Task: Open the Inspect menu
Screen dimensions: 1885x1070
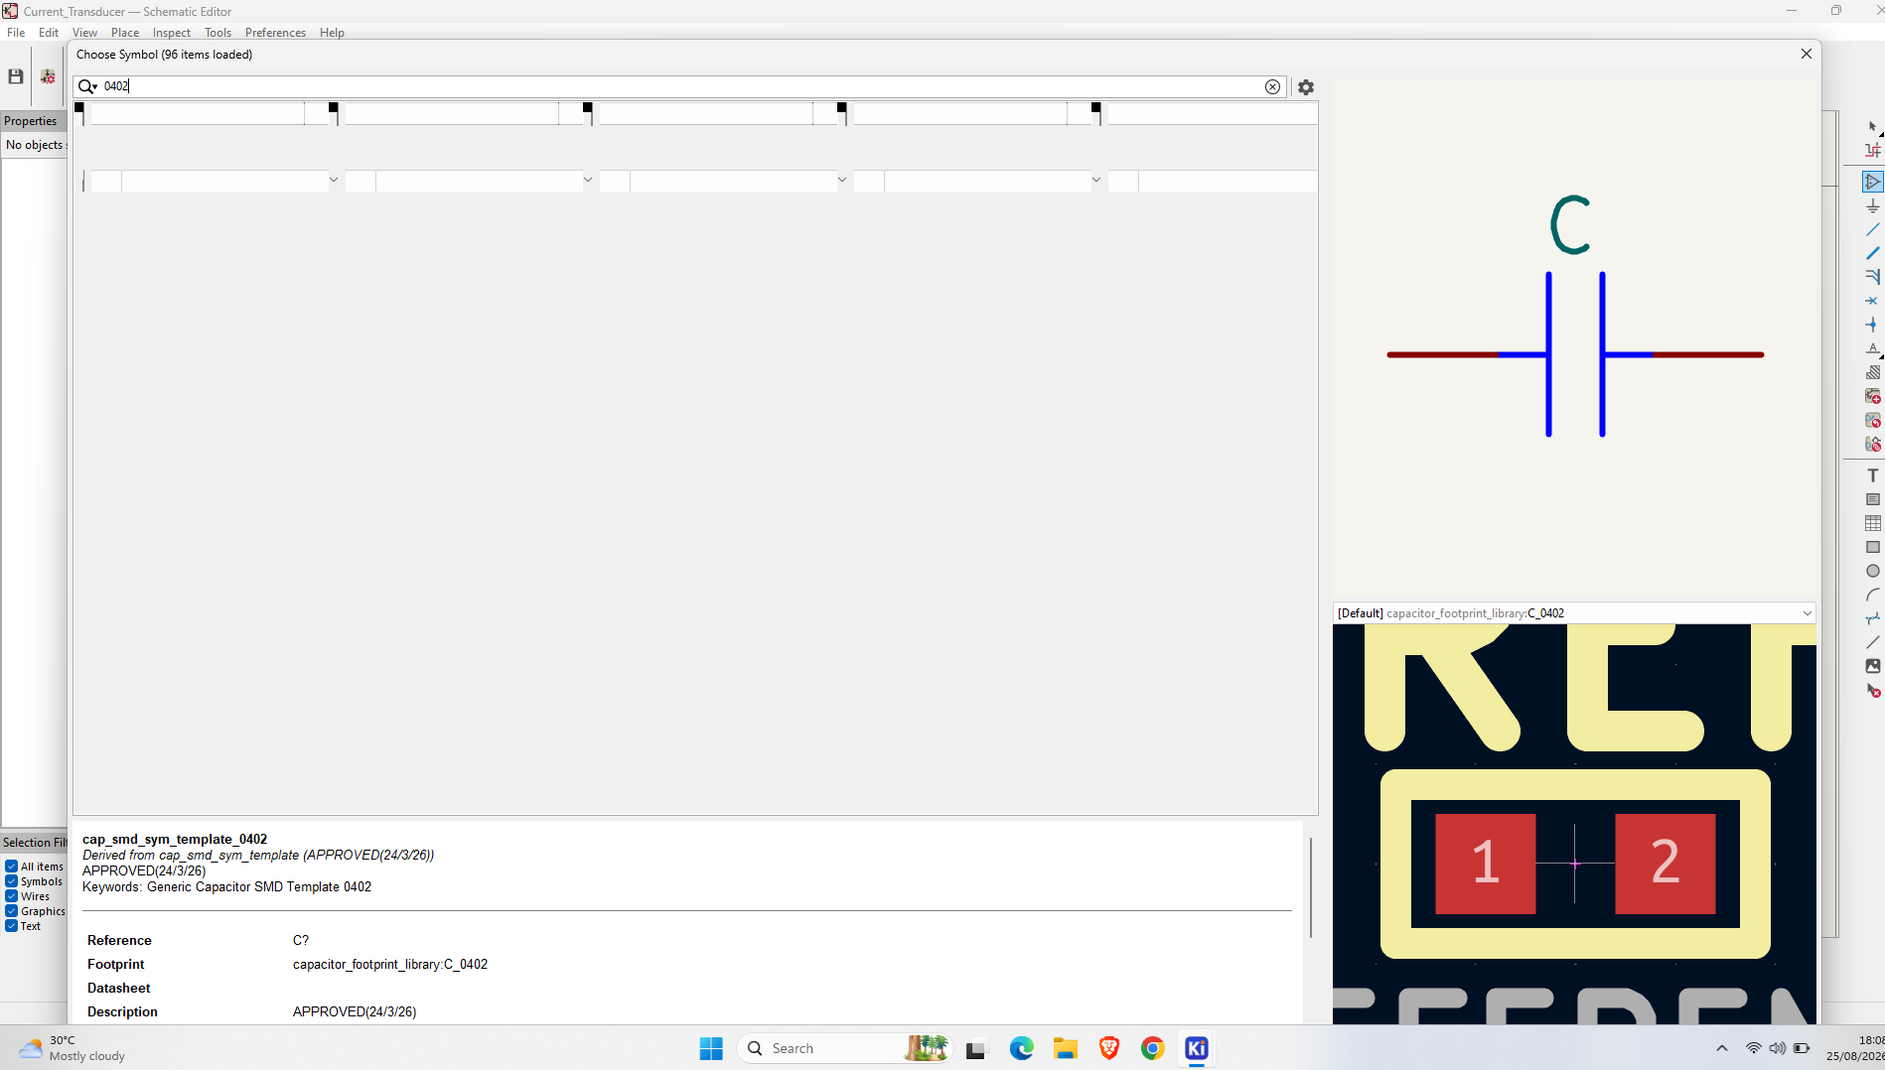Action: [x=172, y=33]
